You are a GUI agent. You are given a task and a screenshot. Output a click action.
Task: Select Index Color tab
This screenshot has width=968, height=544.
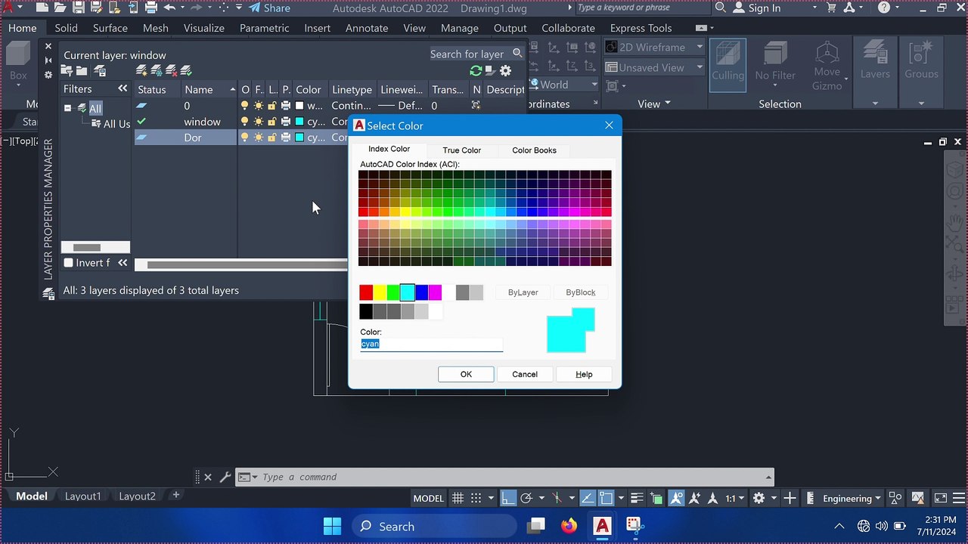pos(389,149)
